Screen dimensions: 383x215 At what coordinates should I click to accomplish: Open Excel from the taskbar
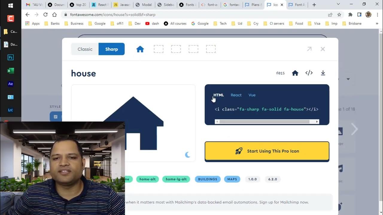pyautogui.click(x=10, y=71)
